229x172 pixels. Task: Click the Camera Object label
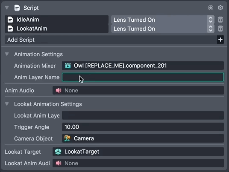tap(33, 139)
